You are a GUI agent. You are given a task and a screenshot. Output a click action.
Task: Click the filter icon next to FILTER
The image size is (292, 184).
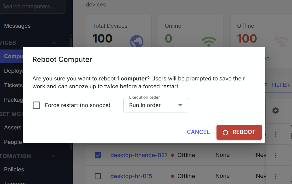pyautogui.click(x=266, y=85)
